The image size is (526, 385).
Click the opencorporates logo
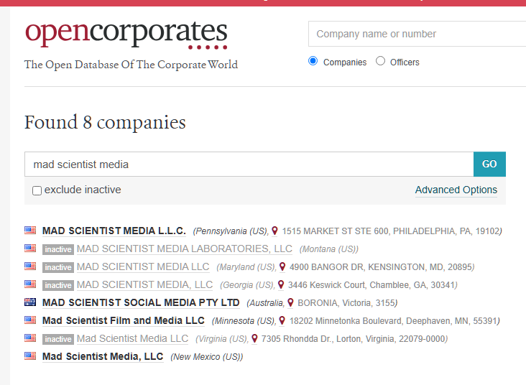(x=126, y=34)
